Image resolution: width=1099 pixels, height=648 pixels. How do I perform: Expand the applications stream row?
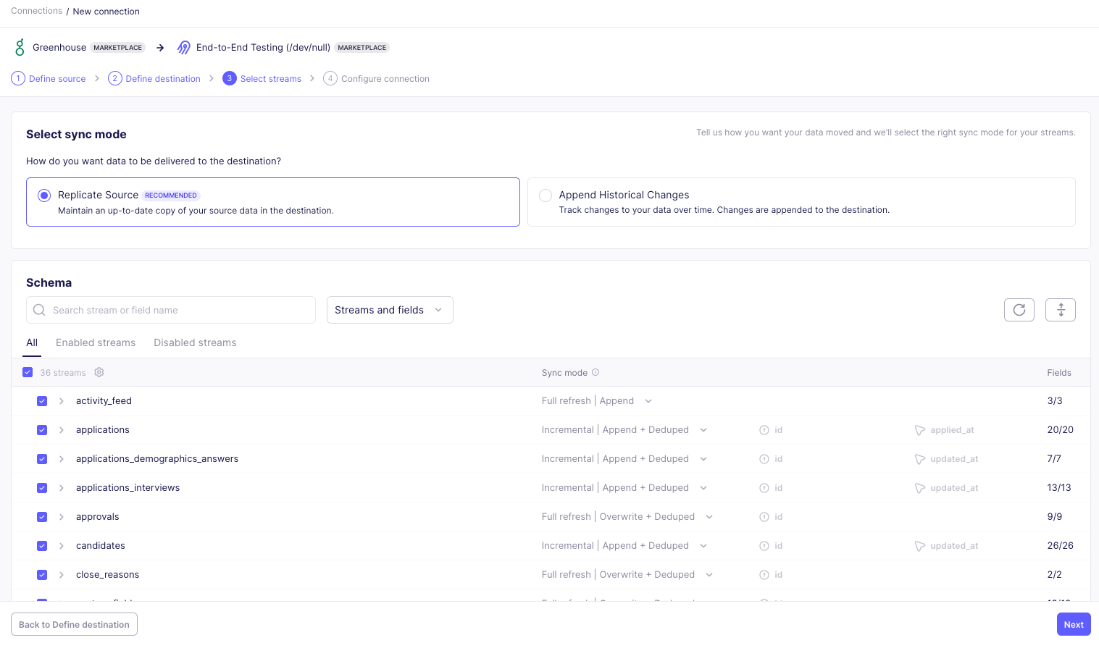[62, 430]
